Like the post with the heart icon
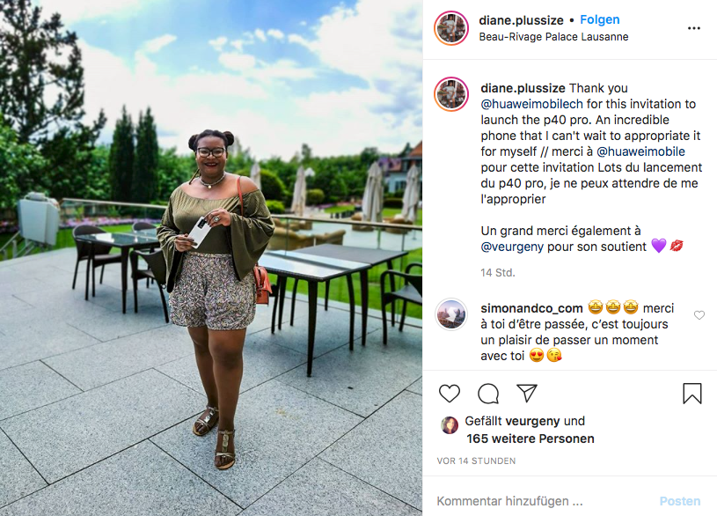Screen dimensions: 717x516 [449, 394]
